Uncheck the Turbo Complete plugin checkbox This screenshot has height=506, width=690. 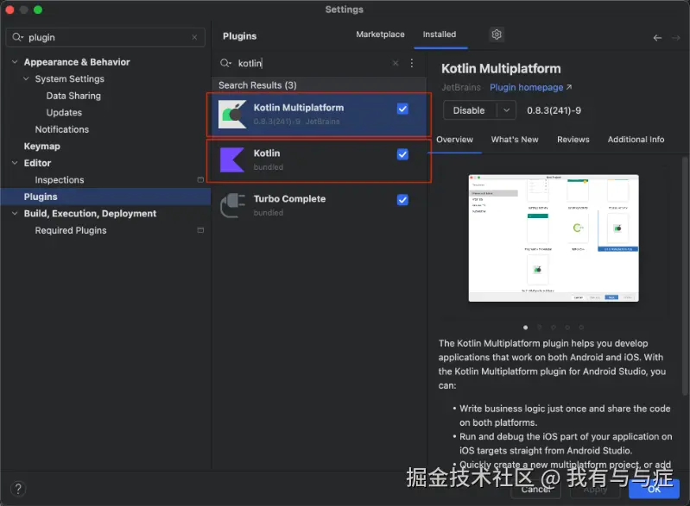[x=402, y=200]
